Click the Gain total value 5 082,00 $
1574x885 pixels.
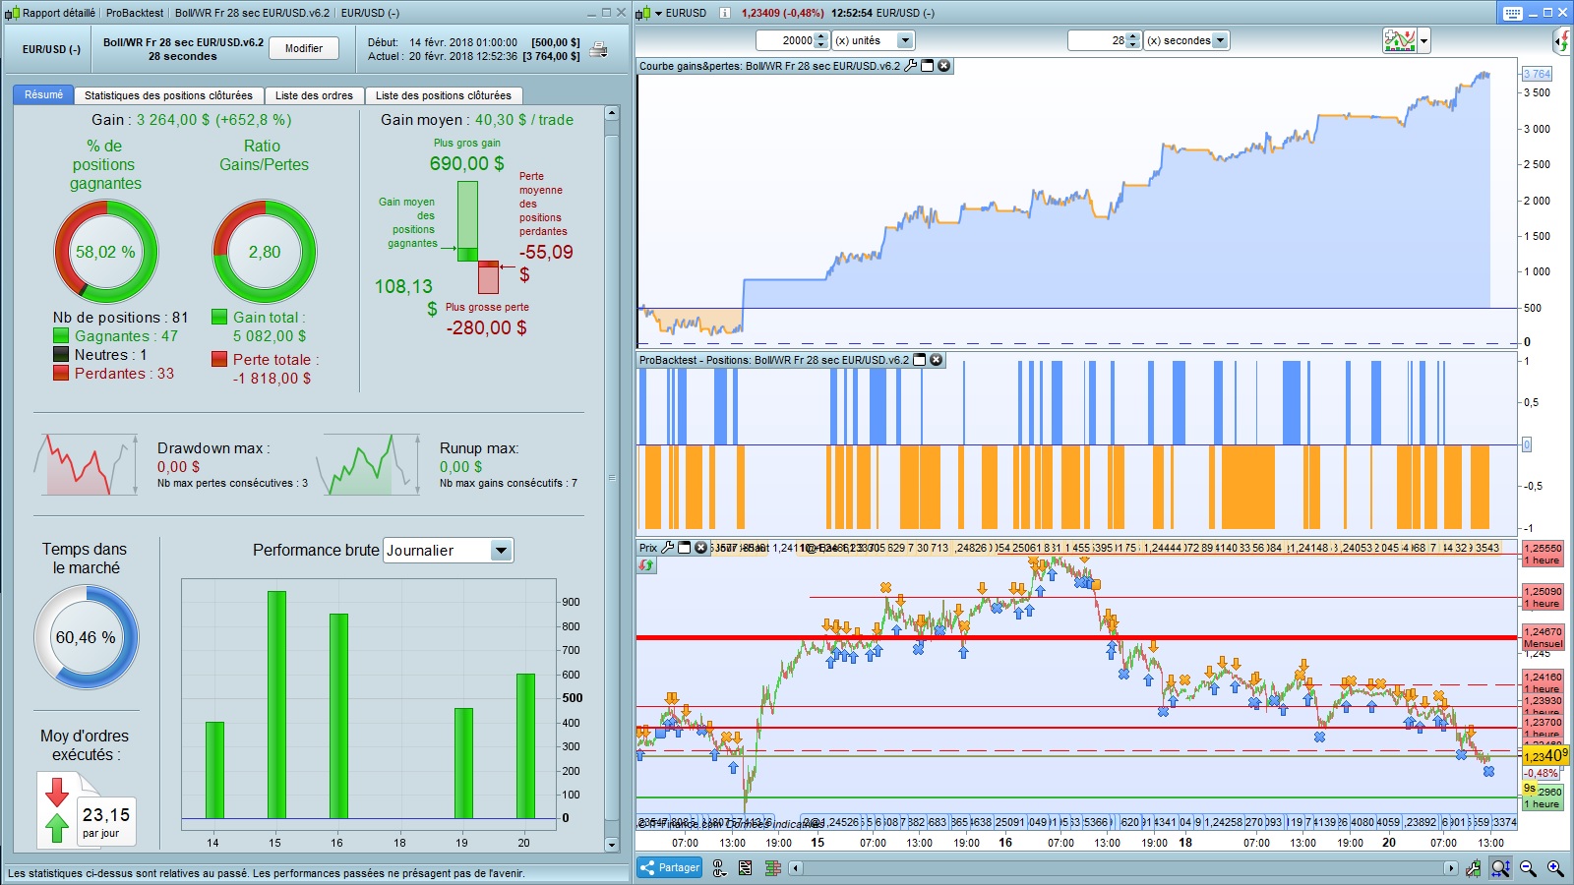[270, 336]
